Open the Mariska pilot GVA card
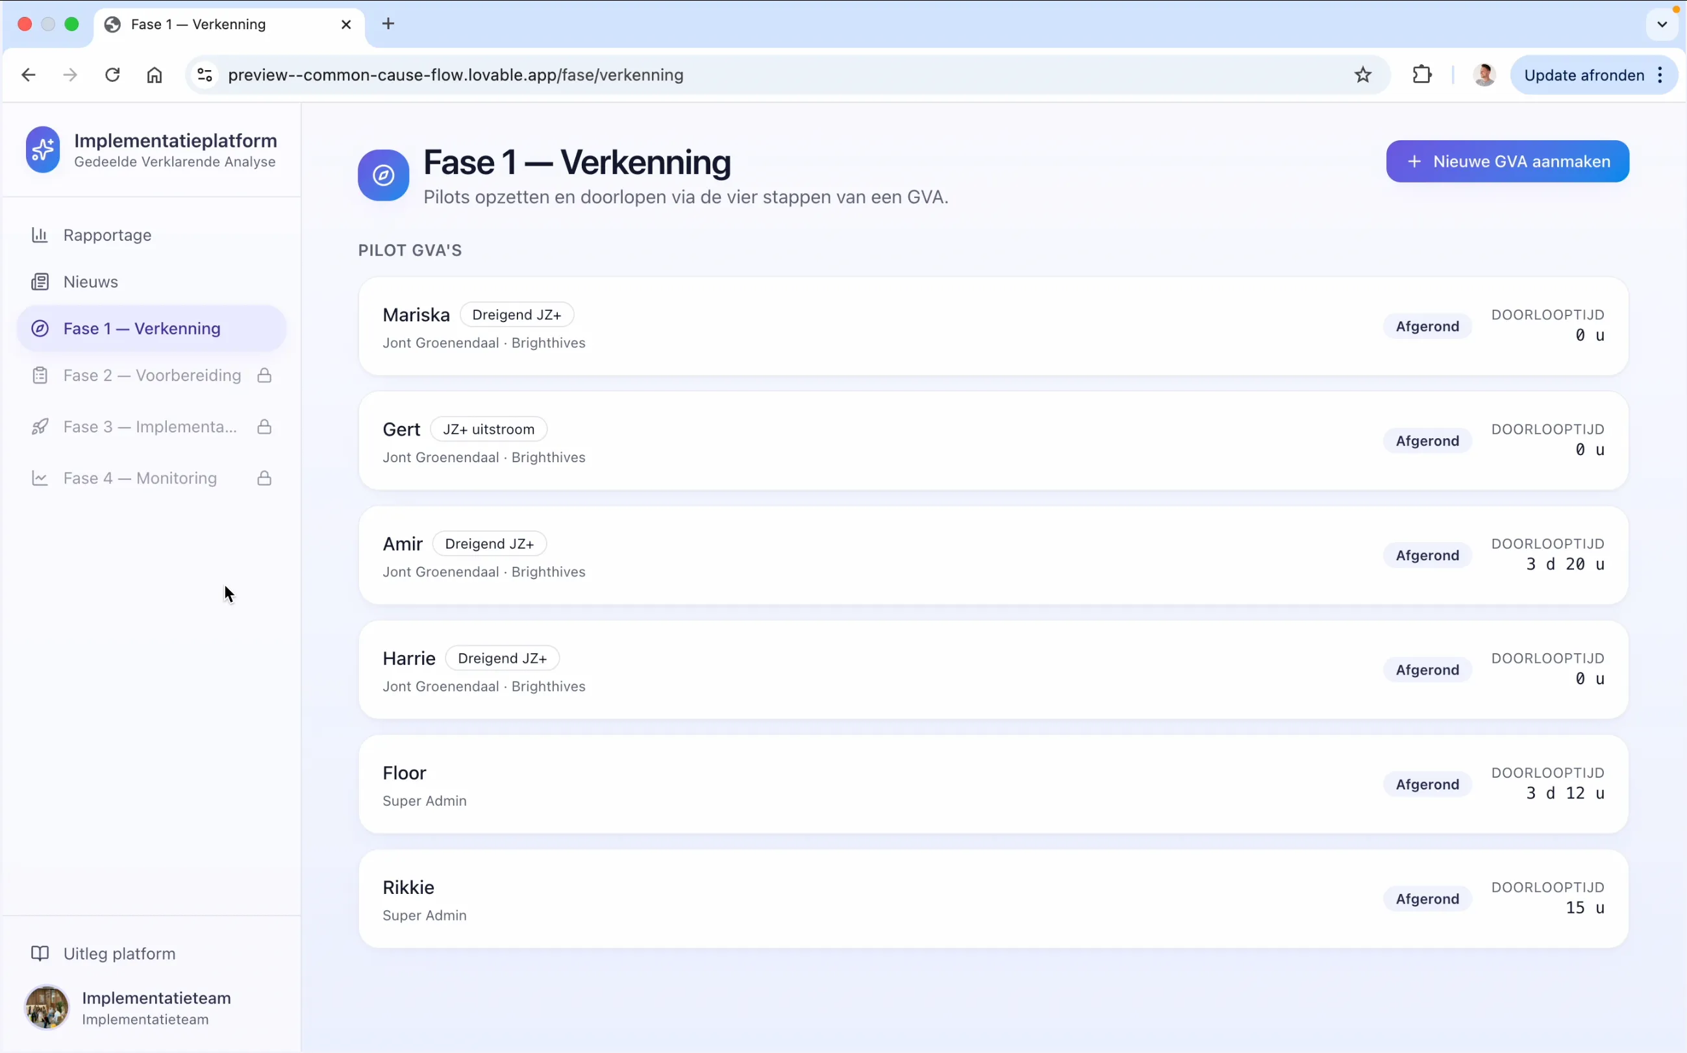Image resolution: width=1687 pixels, height=1053 pixels. tap(993, 326)
